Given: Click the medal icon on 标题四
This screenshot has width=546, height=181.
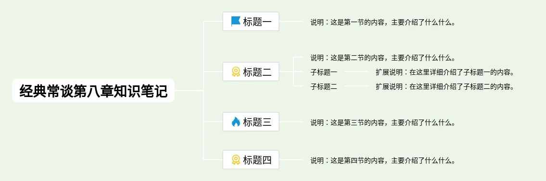Looking at the screenshot, I should [236, 160].
